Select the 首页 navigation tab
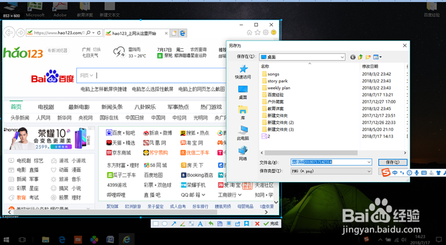The image size is (446, 245). click(x=16, y=107)
